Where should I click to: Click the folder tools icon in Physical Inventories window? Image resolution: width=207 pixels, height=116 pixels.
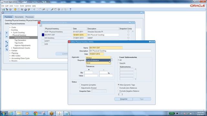pyautogui.click(x=41, y=25)
